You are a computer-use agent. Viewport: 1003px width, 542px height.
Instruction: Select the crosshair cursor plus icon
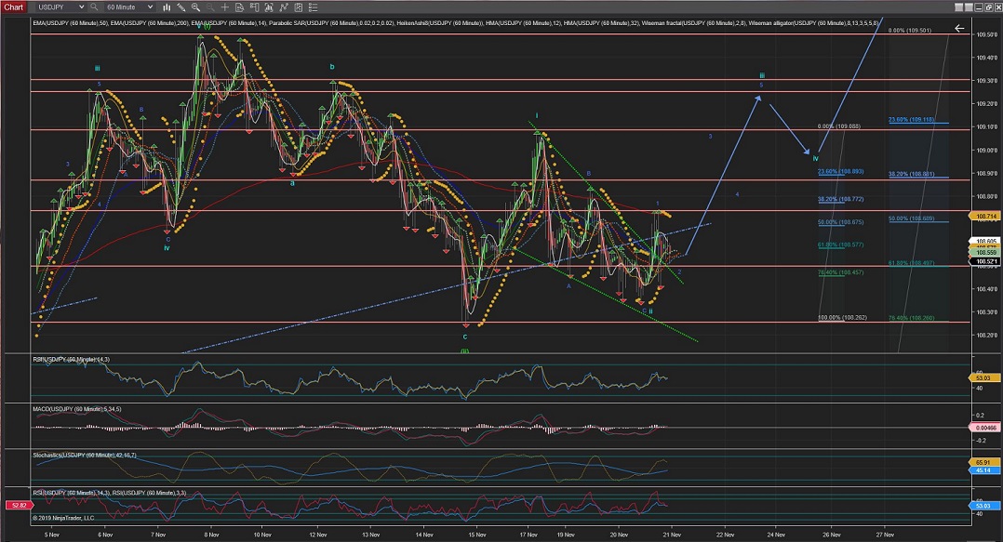click(224, 7)
